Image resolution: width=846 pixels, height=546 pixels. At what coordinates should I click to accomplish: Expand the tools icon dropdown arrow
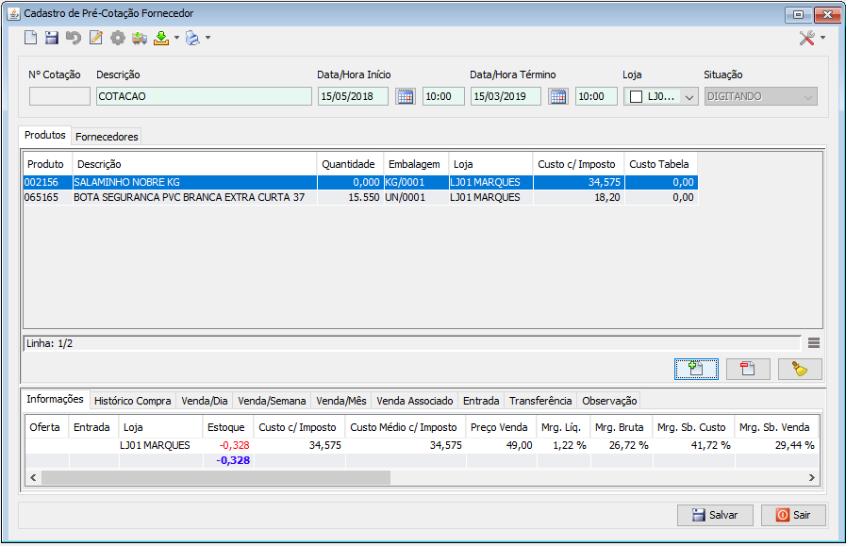822,38
